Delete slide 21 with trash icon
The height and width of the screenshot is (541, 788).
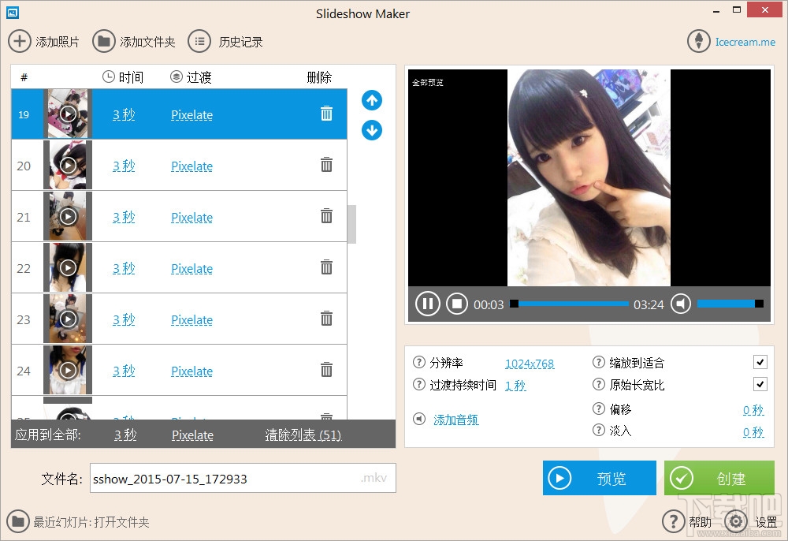[x=327, y=216]
